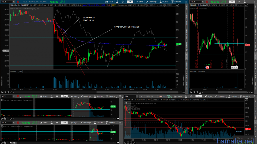Open symbol dropdown arrow in main NEOS chart
Screen dimensions: 257x144
click(14, 2)
